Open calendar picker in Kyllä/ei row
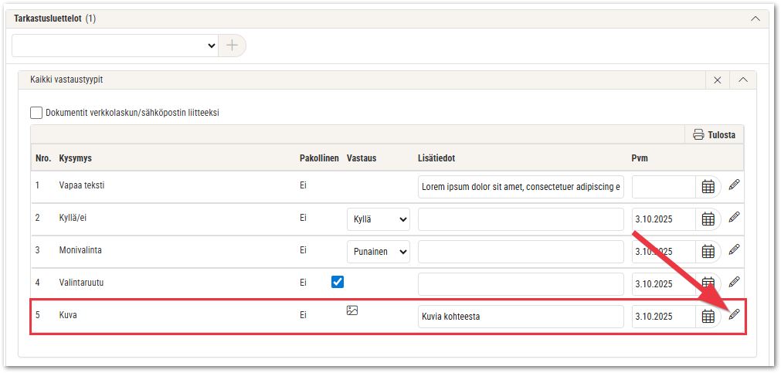Screen dimensions: 781x373 click(x=708, y=219)
